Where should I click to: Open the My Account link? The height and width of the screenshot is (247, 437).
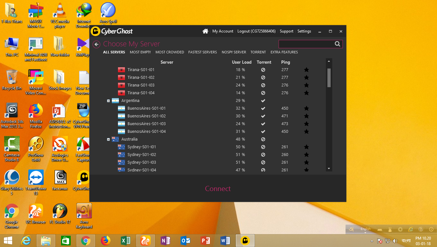tap(223, 31)
